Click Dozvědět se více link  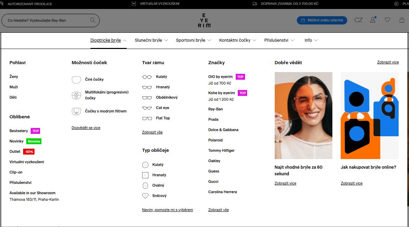point(86,128)
